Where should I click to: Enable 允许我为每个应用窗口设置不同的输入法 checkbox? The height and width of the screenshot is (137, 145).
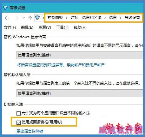[x=18, y=113]
